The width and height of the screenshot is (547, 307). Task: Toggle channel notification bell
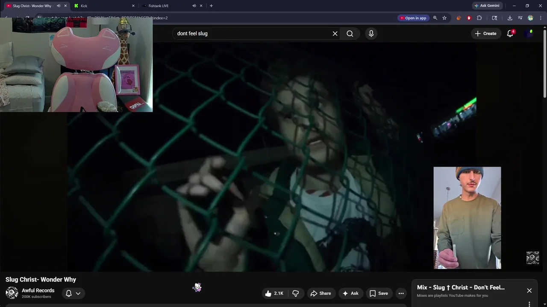(x=69, y=293)
